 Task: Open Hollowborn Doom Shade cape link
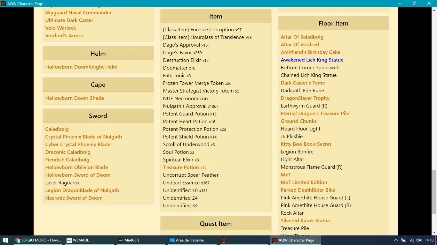point(75,98)
